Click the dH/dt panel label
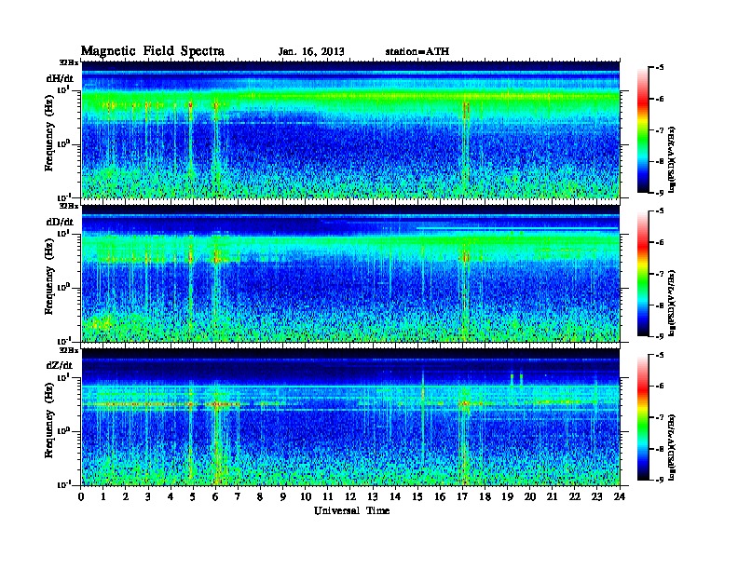 [60, 79]
